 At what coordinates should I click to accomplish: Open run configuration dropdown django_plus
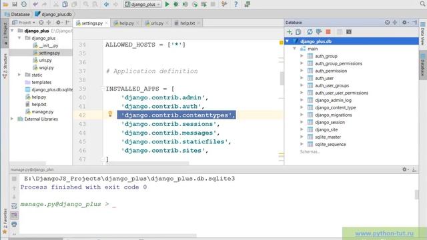[x=143, y=5]
